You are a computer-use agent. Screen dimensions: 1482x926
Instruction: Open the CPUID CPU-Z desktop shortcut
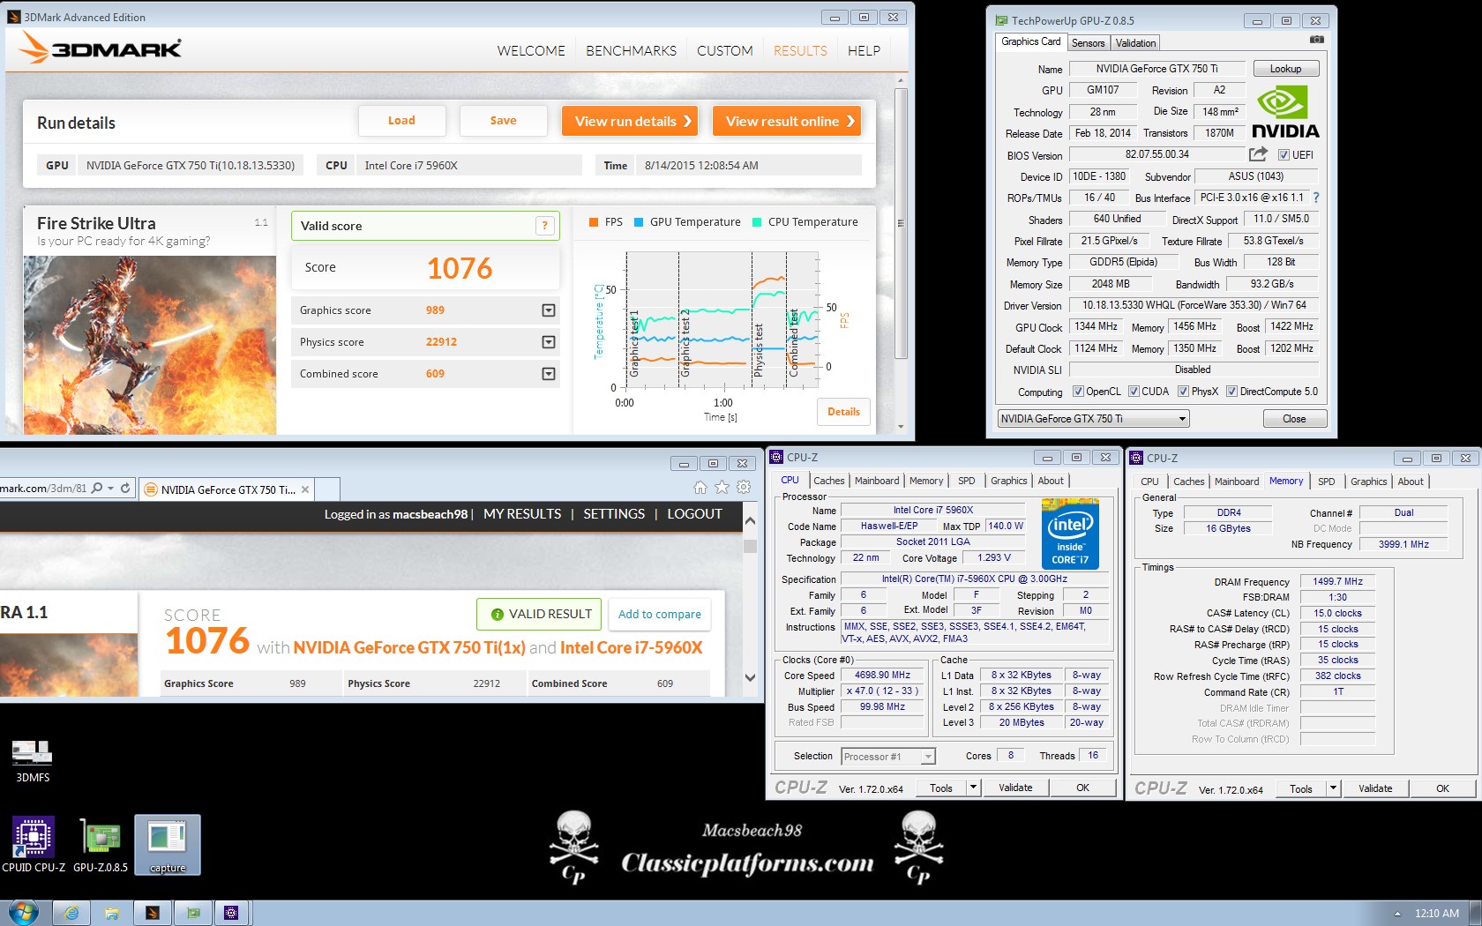(34, 845)
